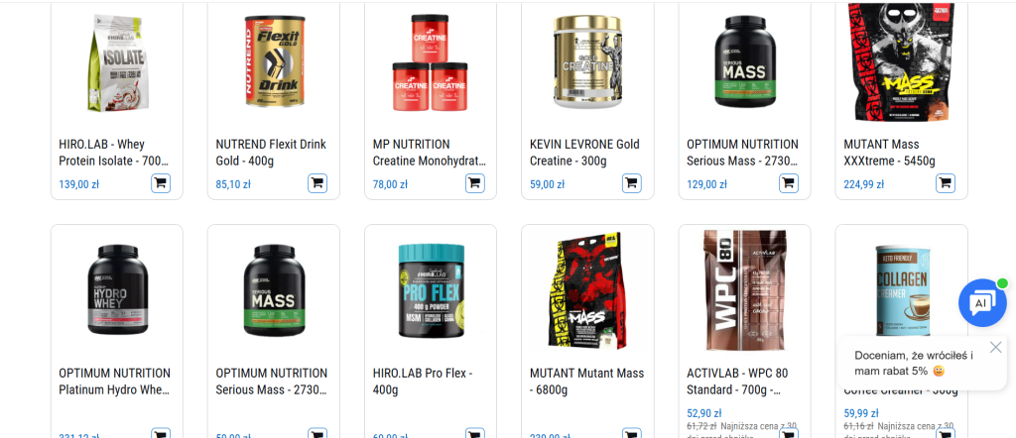Open MUTANT Mutant Mass 6800g link
This screenshot has height=438, width=1016.
pyautogui.click(x=587, y=382)
